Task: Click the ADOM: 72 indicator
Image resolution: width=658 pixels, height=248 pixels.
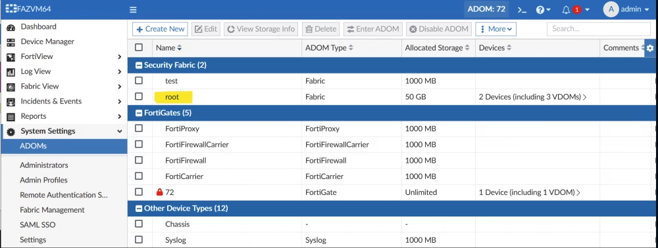Action: tap(486, 9)
